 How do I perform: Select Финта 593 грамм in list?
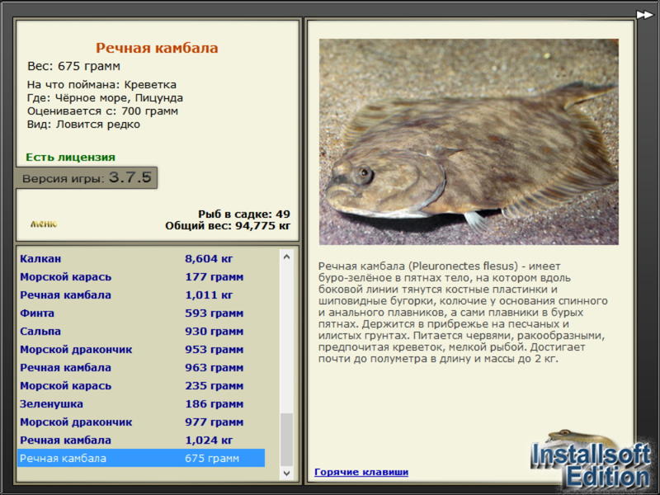141,313
